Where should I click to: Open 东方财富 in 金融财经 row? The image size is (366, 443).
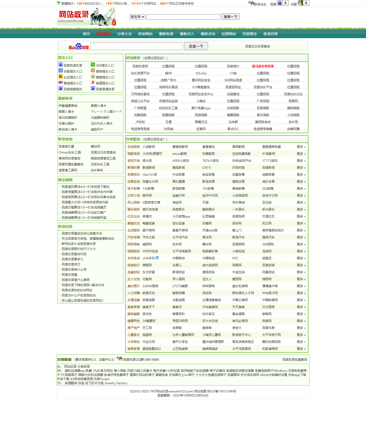point(149,272)
